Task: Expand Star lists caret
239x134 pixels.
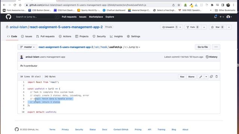Action: [x=229, y=27]
